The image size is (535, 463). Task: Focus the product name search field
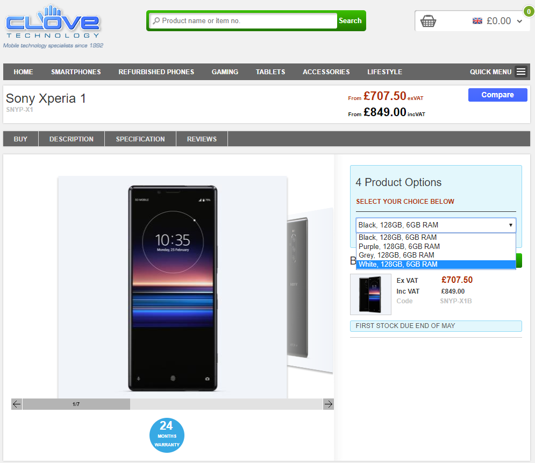243,21
